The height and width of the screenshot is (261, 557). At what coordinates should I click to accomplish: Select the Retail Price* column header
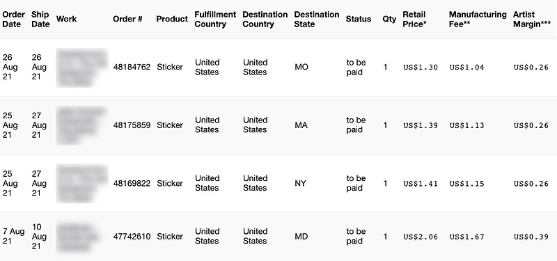[x=414, y=19]
